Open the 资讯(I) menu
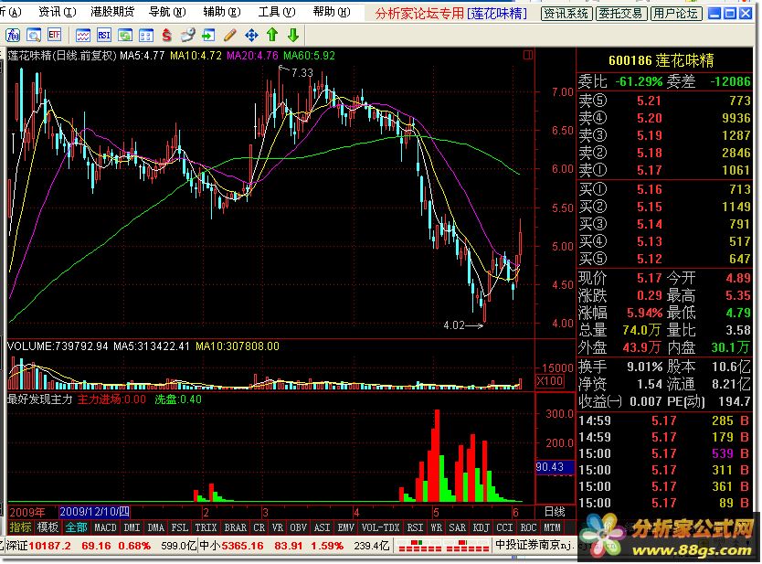 [x=58, y=12]
